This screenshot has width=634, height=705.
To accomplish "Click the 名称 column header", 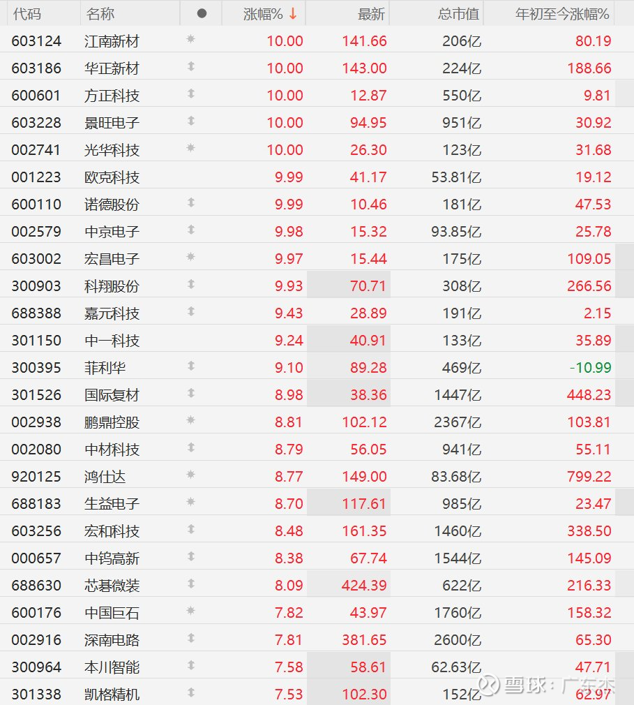I will (x=100, y=14).
